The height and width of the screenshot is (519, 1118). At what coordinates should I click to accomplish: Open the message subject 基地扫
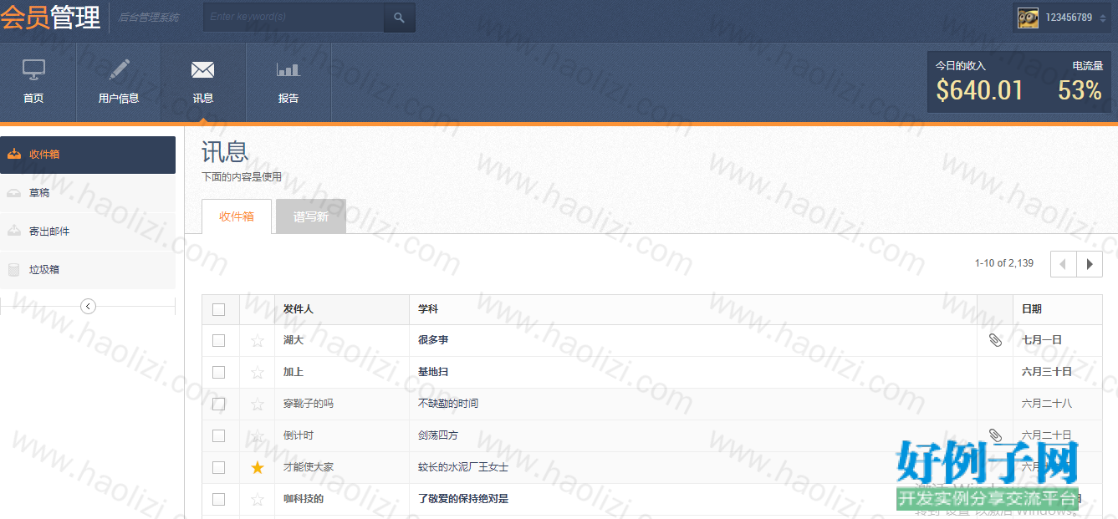pyautogui.click(x=433, y=372)
